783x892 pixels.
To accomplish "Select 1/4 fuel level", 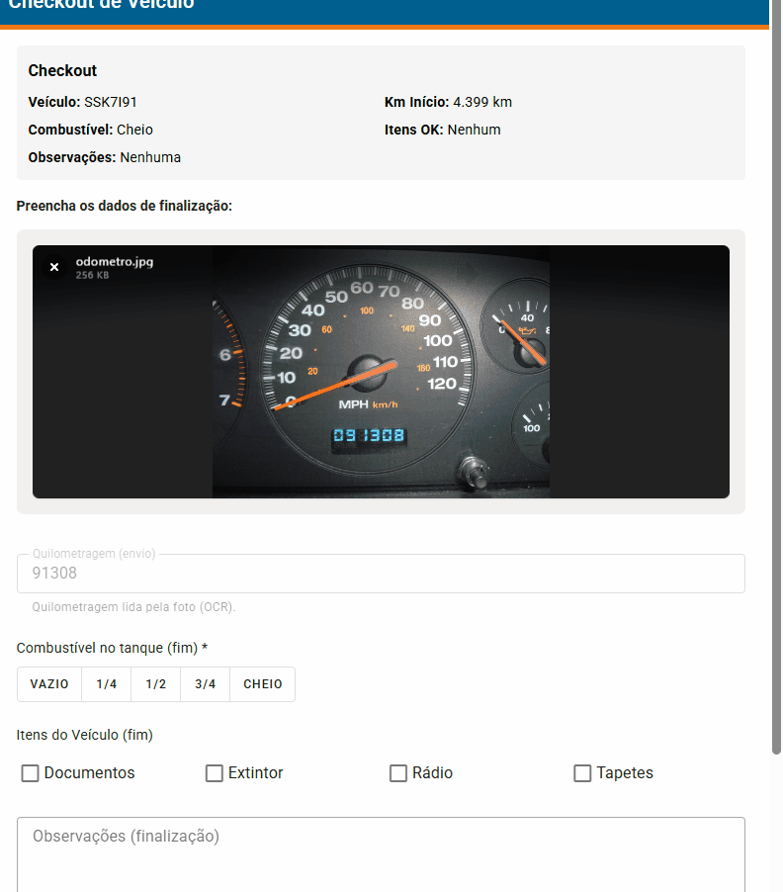I will (x=107, y=684).
